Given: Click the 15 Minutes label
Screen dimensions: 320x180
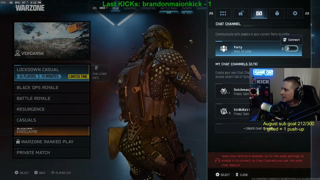Looking at the screenshot, I should point(50,76).
